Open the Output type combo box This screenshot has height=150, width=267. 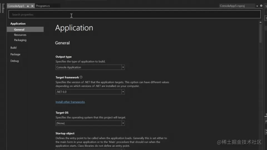click(x=90, y=67)
